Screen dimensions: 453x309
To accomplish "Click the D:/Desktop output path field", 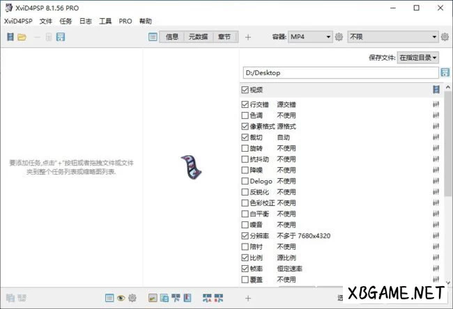I will point(340,72).
